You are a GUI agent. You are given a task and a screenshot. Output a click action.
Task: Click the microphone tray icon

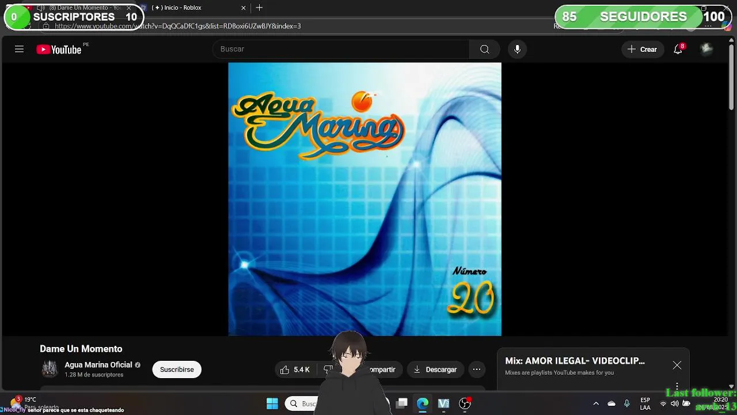[x=626, y=403]
